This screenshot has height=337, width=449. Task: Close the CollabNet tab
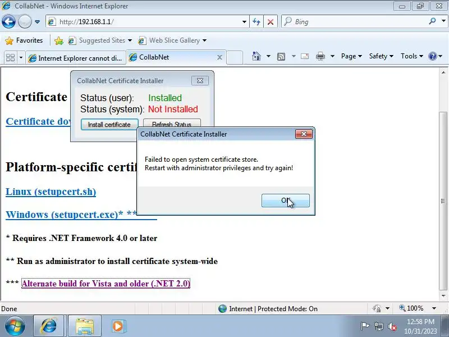click(x=219, y=58)
